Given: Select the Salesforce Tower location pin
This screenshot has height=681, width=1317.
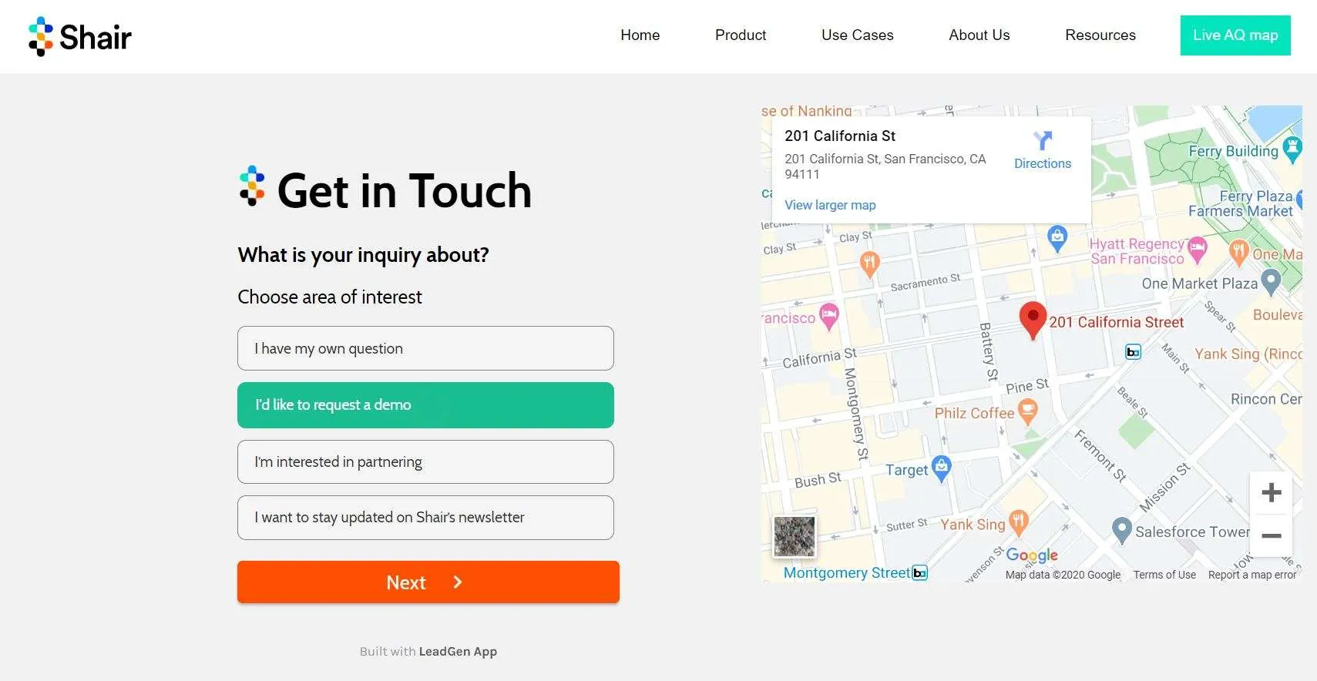Looking at the screenshot, I should point(1122,530).
